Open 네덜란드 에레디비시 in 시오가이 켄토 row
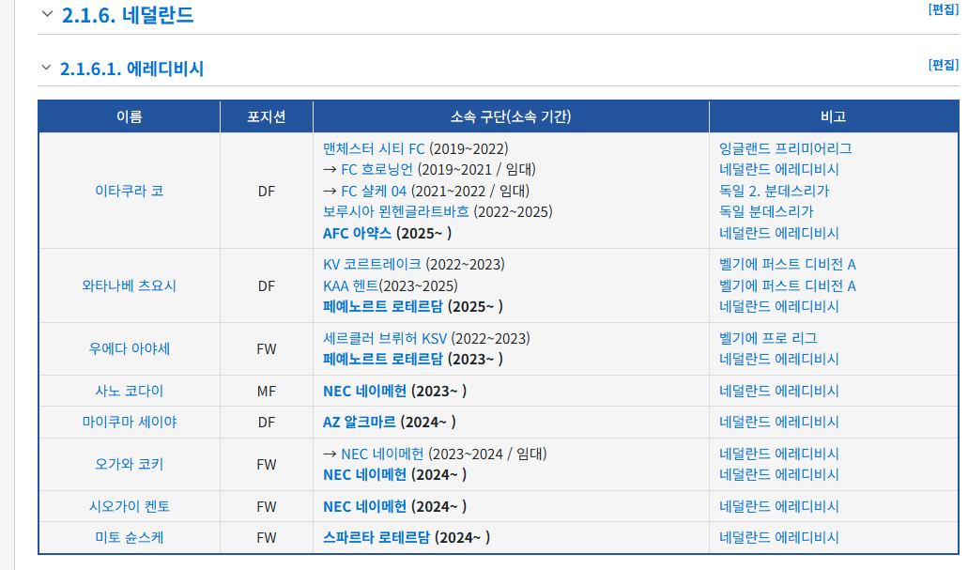Image resolution: width=968 pixels, height=570 pixels. [x=779, y=506]
